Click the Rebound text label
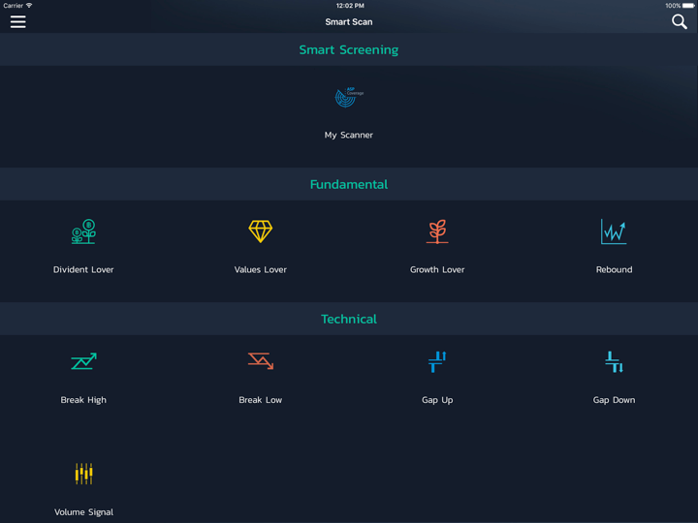 coord(614,270)
